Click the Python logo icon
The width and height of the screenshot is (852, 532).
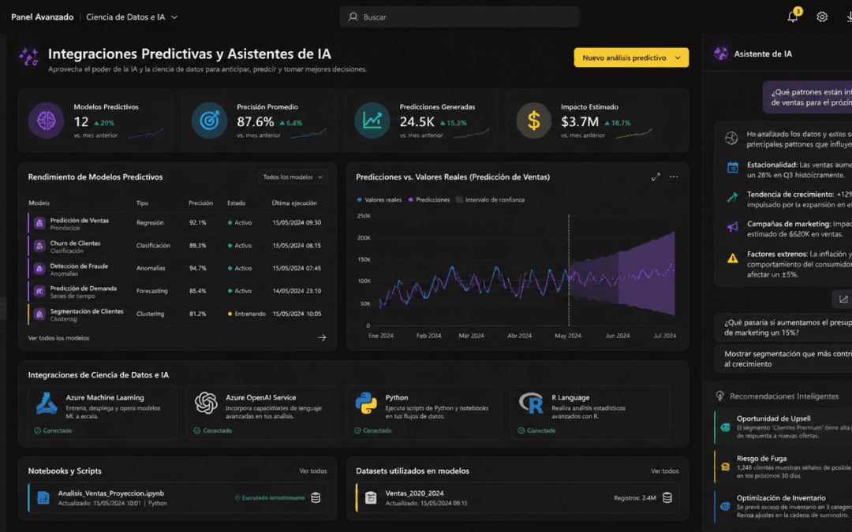pyautogui.click(x=366, y=404)
